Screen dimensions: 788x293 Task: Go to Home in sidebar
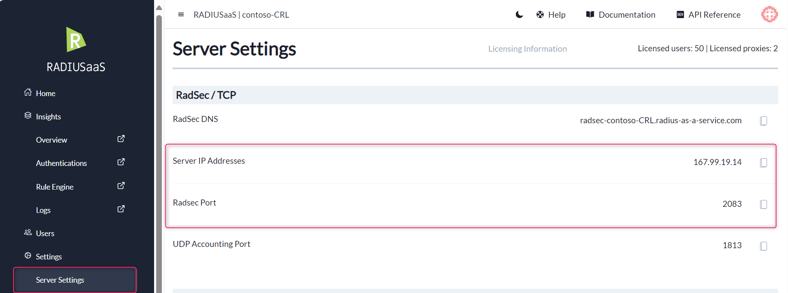45,94
